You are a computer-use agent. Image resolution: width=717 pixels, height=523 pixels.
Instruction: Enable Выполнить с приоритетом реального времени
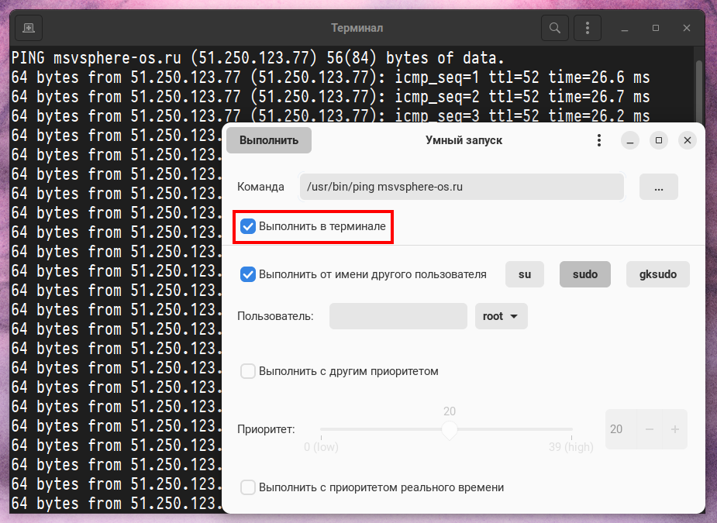pyautogui.click(x=248, y=487)
